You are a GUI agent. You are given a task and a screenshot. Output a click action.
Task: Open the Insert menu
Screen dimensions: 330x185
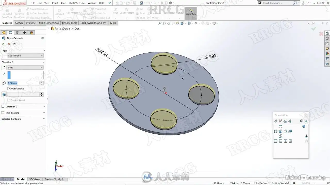point(55,3)
